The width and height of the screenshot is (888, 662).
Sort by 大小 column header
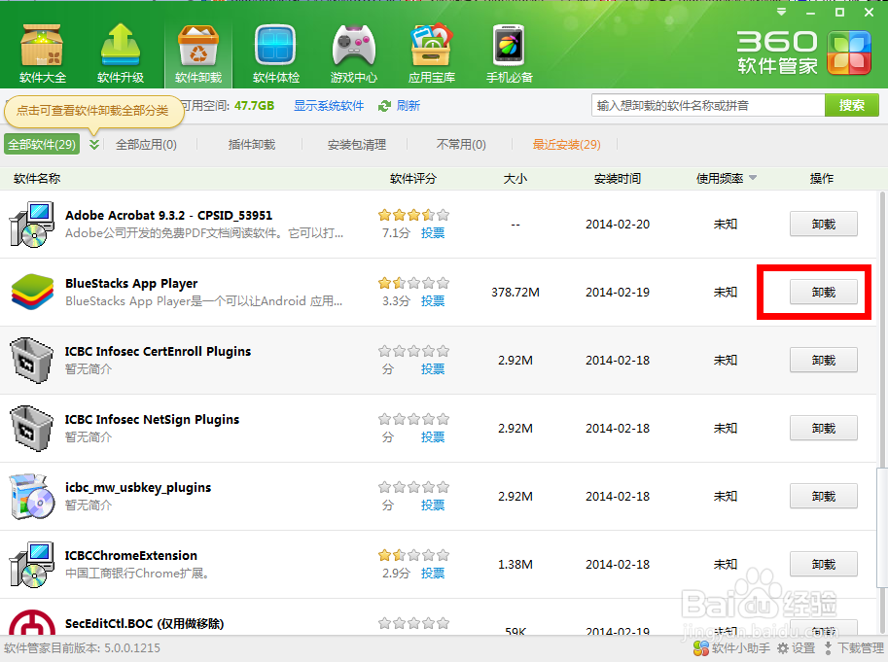point(515,178)
